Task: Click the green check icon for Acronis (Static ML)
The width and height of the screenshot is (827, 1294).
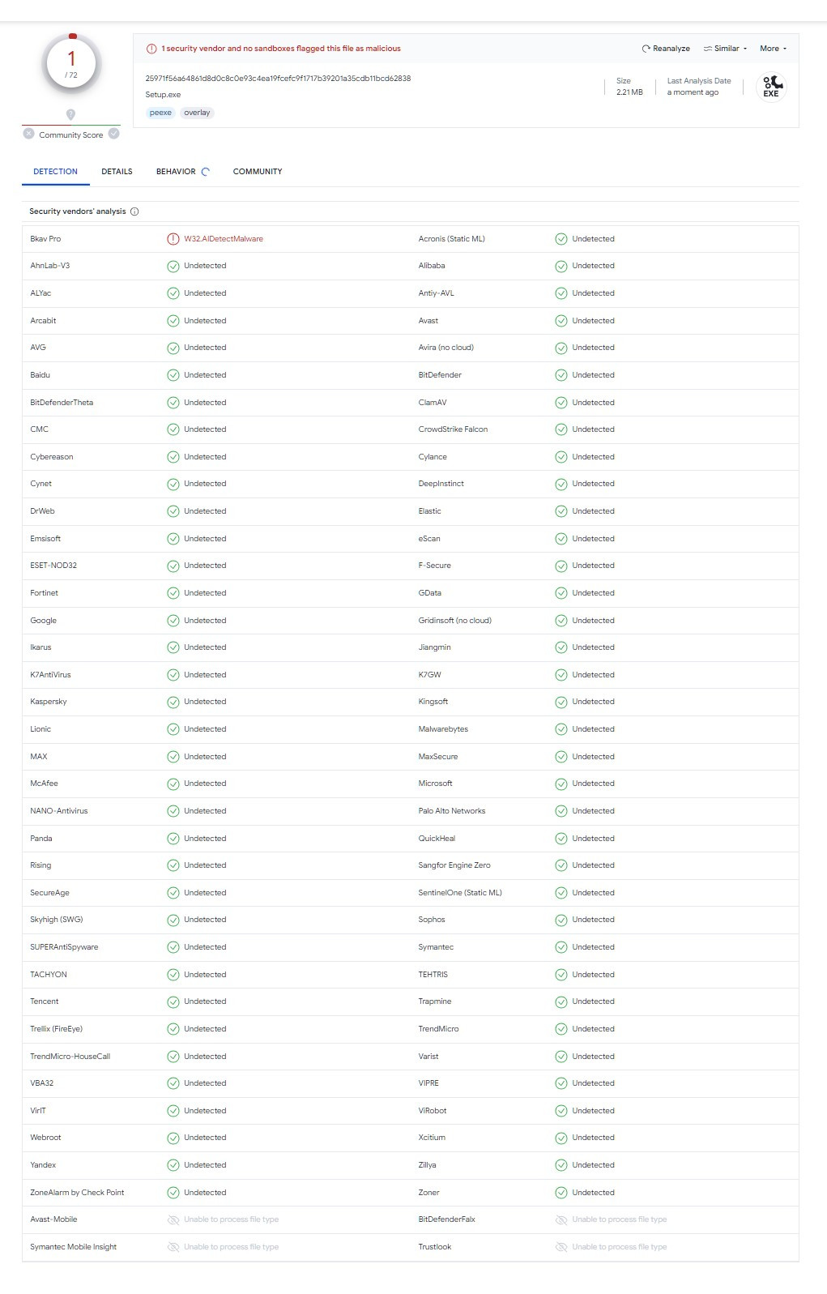Action: (x=561, y=239)
